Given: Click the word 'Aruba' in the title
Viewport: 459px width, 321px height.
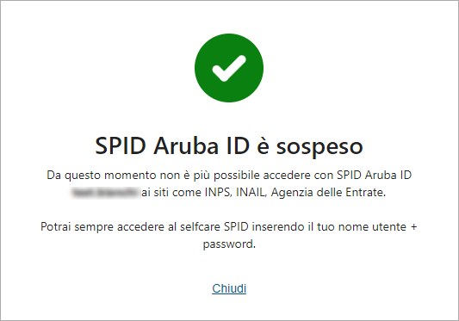Looking at the screenshot, I should click(186, 145).
